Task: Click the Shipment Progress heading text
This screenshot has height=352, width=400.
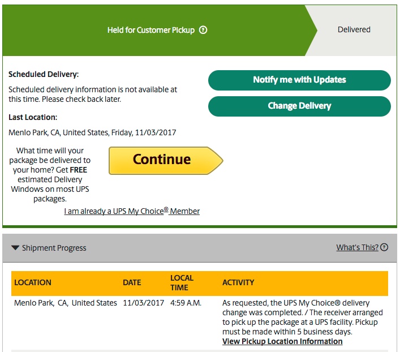Action: 54,248
